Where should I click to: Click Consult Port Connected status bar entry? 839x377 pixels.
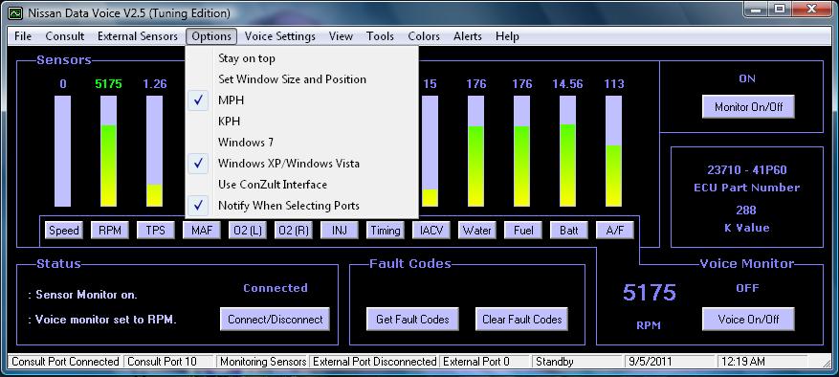pyautogui.click(x=65, y=362)
